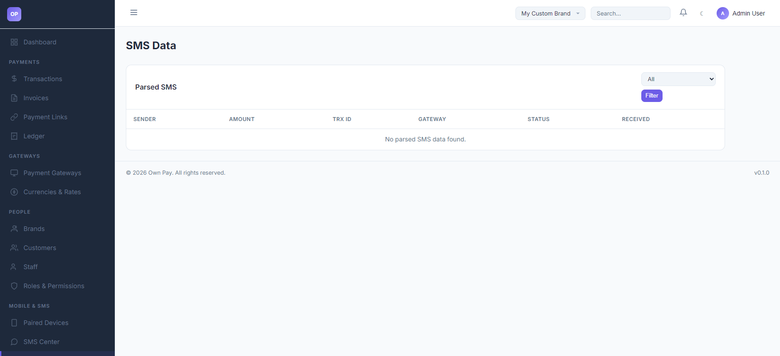Screen dimensions: 780x356
Task: Sort by the Amount column header
Action: coord(242,119)
